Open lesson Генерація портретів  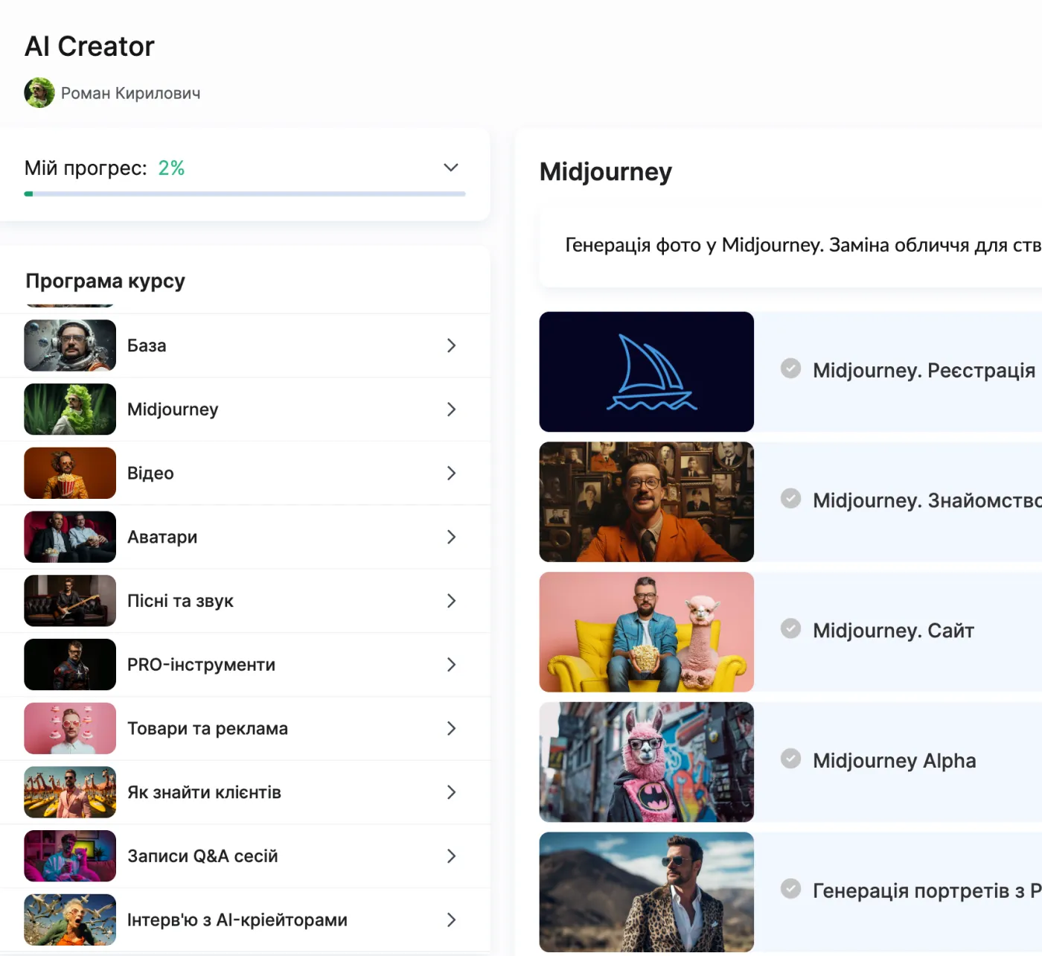(x=927, y=890)
